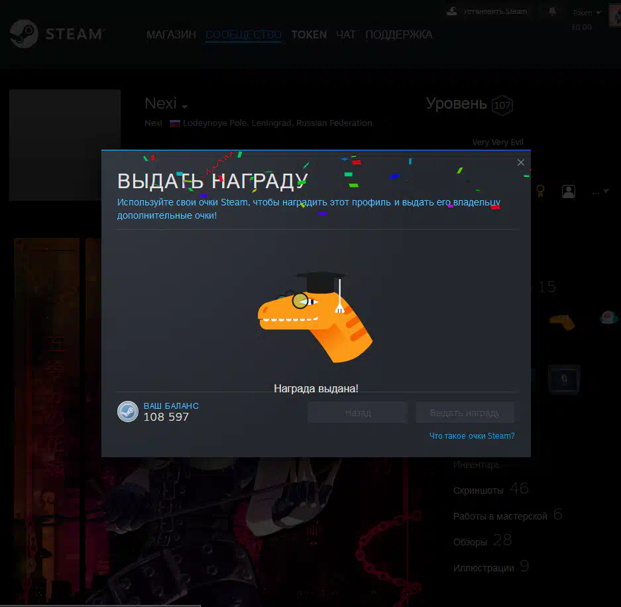Click the Russian flag icon
The height and width of the screenshot is (607, 621).
coord(175,123)
